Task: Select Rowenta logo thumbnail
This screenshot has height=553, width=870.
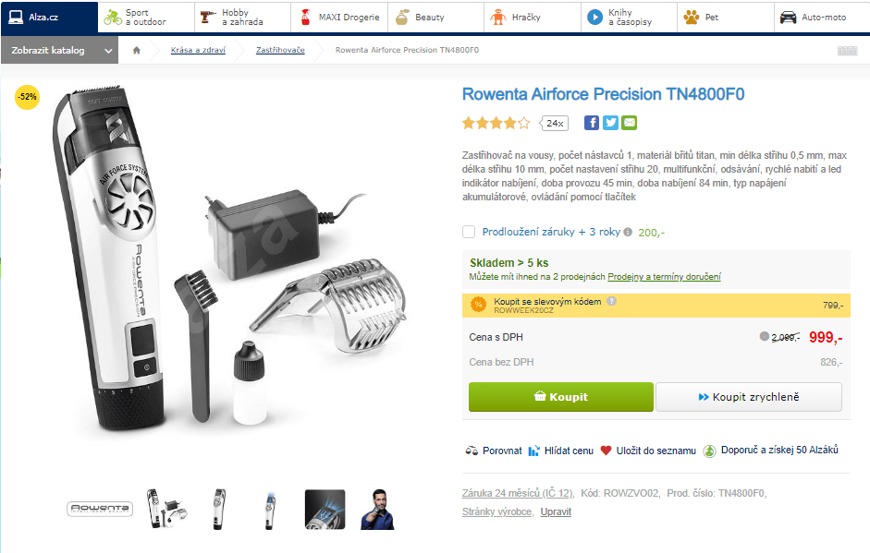Action: click(100, 509)
